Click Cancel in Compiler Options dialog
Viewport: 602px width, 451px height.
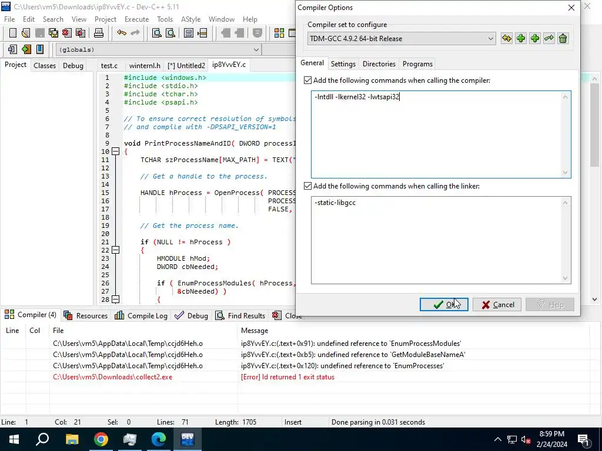click(497, 305)
